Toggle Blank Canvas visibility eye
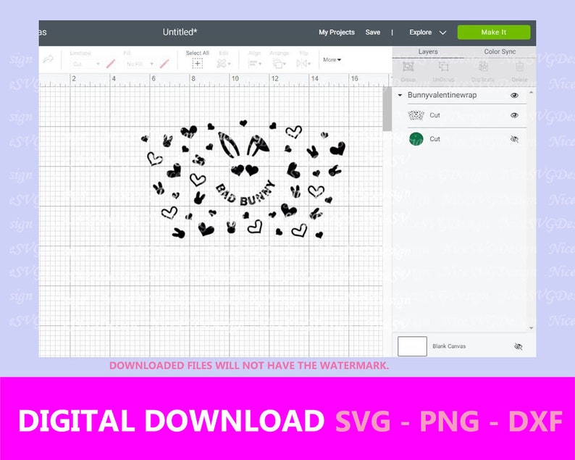Viewport: 575px width, 460px height. [519, 346]
